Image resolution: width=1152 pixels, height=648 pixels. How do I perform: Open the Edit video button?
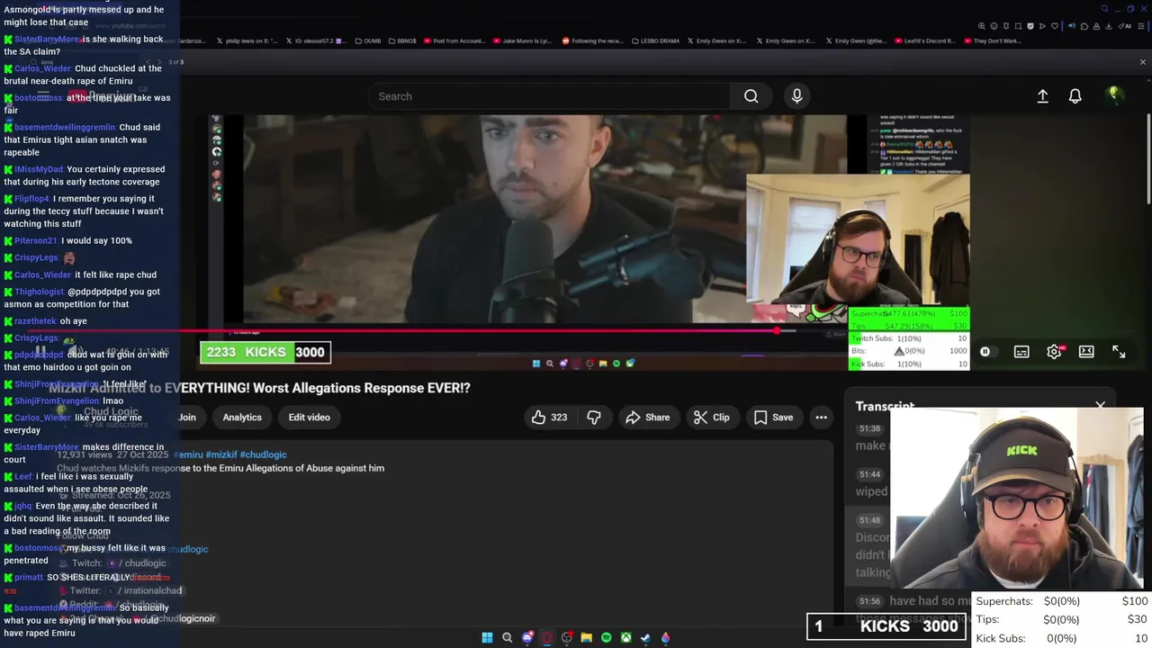point(309,418)
